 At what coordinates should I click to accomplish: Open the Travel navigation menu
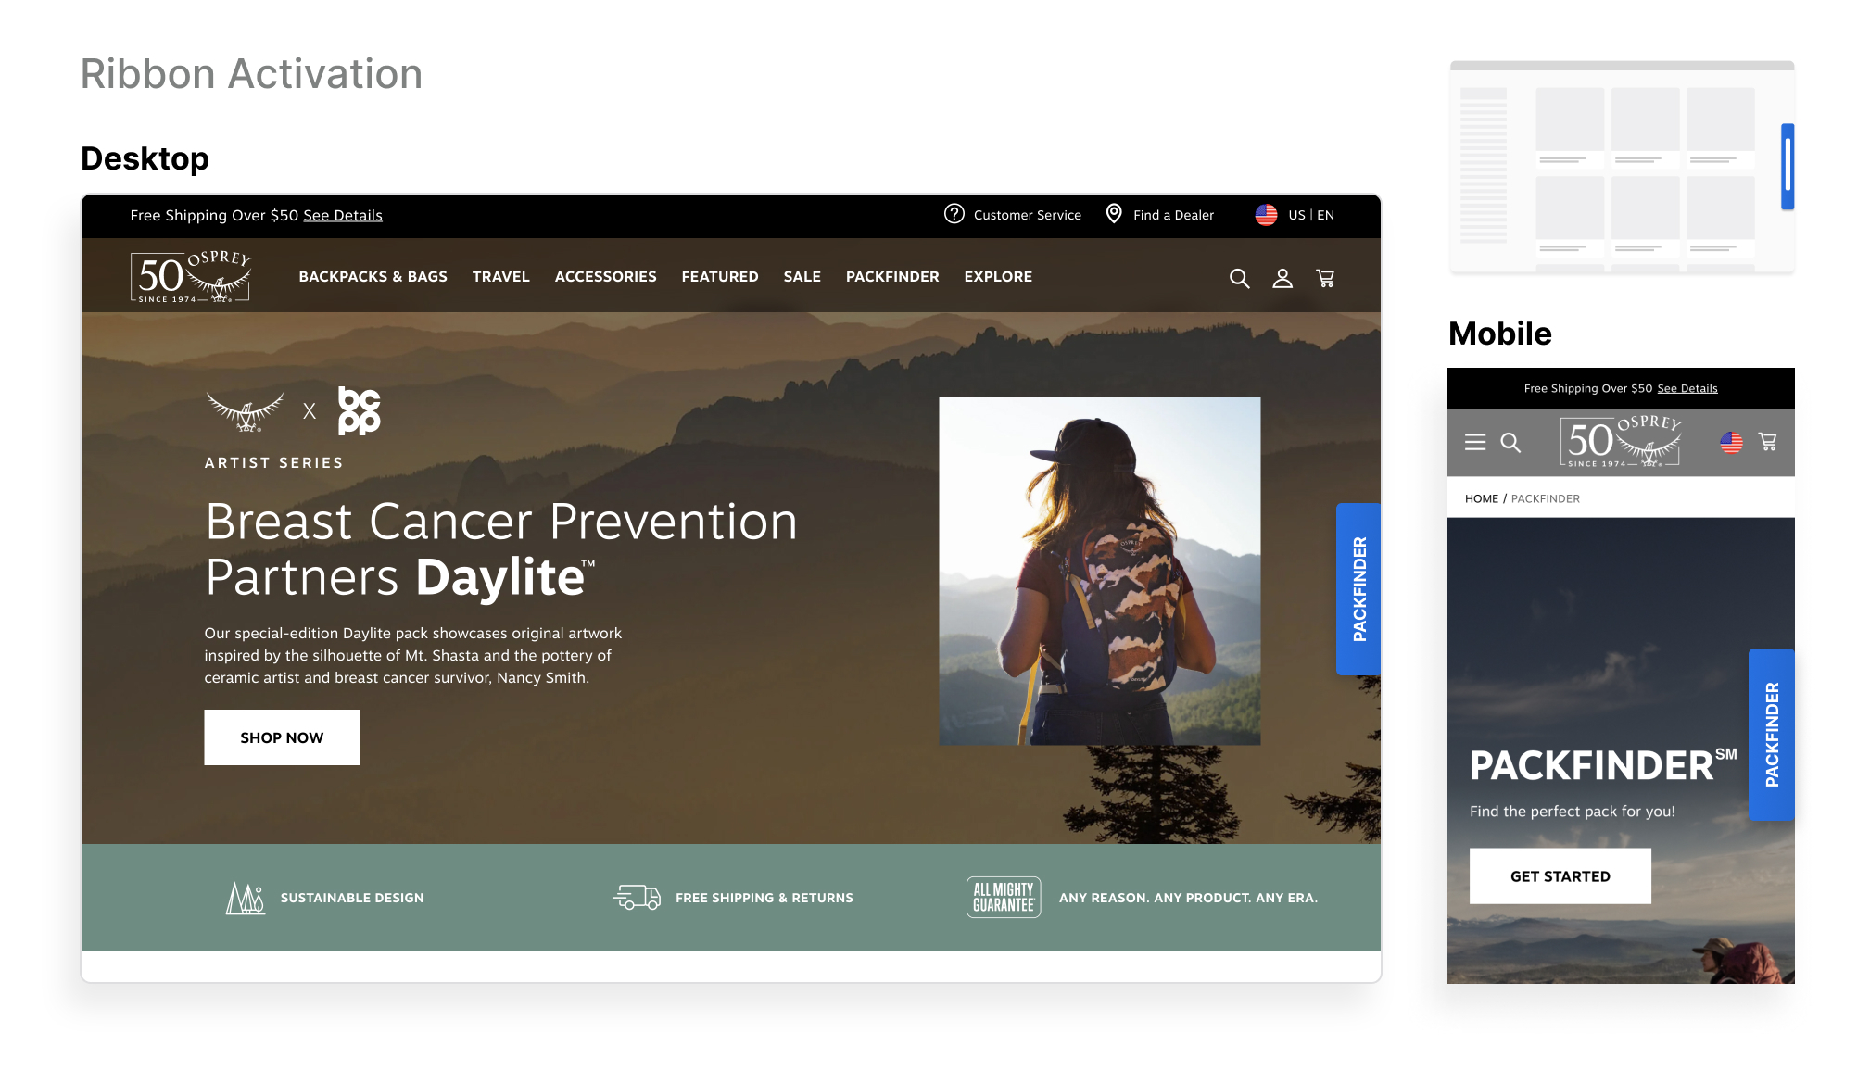(500, 277)
